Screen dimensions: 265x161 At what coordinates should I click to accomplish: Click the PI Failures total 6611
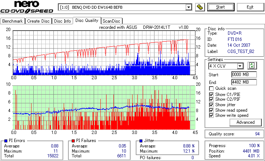coord(122,156)
